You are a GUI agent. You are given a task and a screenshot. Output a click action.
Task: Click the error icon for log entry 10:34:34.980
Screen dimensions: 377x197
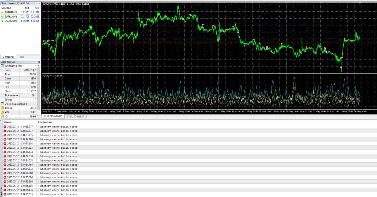coord(5,173)
